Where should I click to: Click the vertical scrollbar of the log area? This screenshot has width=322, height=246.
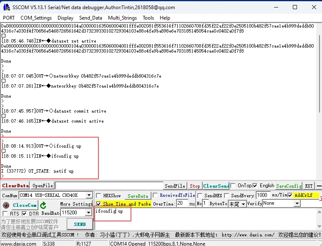point(319,104)
